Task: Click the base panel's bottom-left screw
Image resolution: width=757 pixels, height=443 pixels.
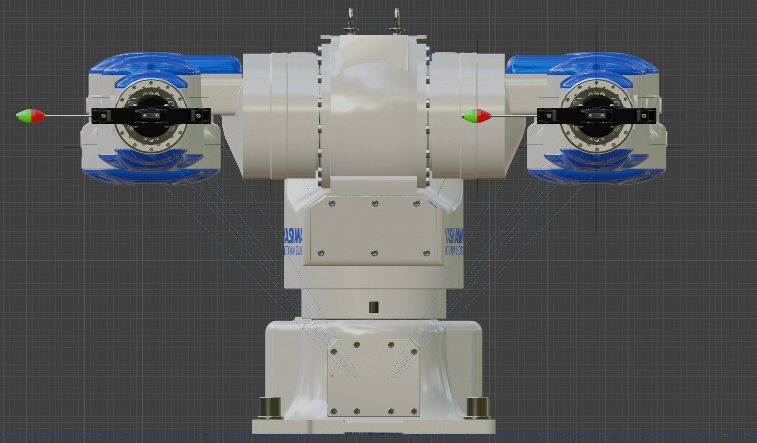Action: 333,411
